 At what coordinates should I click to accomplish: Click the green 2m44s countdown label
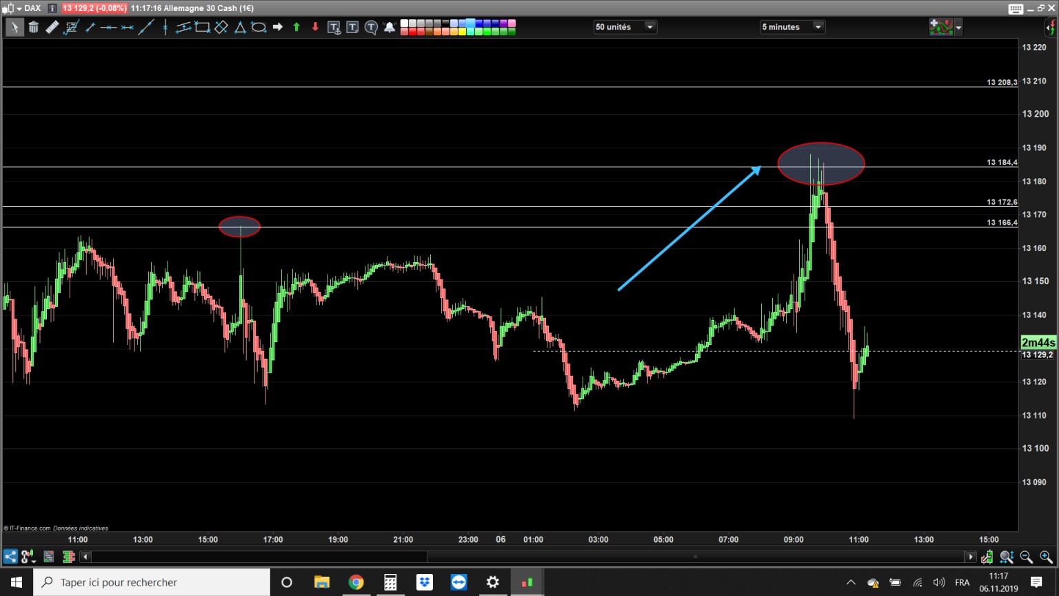pyautogui.click(x=1038, y=343)
